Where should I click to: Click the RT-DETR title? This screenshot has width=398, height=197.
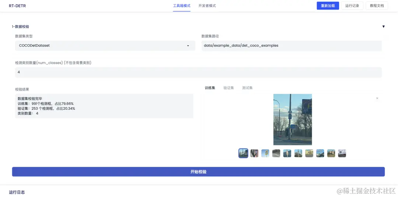(x=17, y=6)
